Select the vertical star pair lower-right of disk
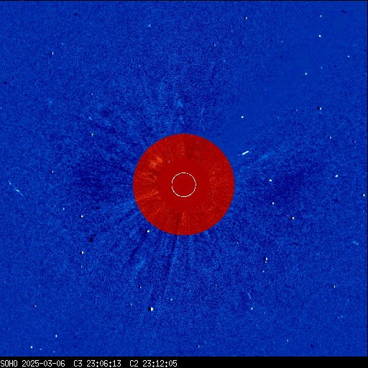 tap(266, 260)
